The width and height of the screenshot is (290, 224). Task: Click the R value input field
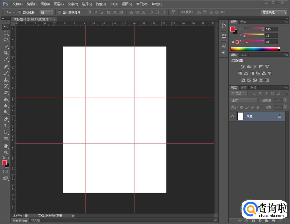click(271, 29)
